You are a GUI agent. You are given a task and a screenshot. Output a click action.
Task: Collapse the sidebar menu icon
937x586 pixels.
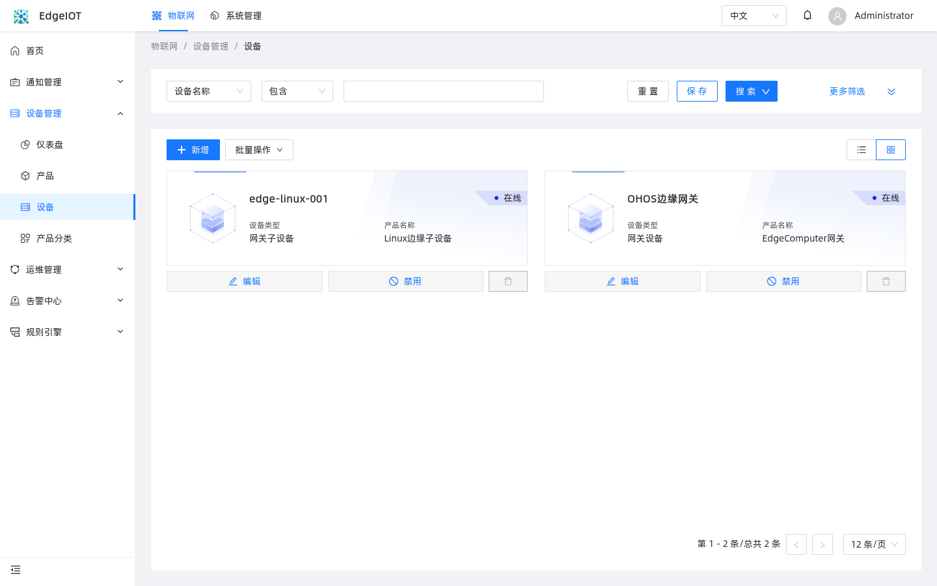pos(16,570)
